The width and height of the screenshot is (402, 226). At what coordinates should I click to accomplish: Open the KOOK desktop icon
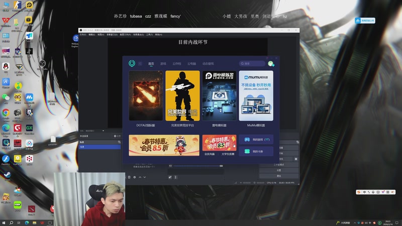(18, 206)
